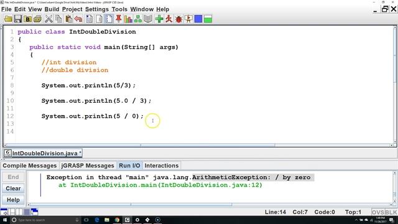Click the 'Col:7' status bar entry
This screenshot has width=398, height=224.
tap(300, 212)
